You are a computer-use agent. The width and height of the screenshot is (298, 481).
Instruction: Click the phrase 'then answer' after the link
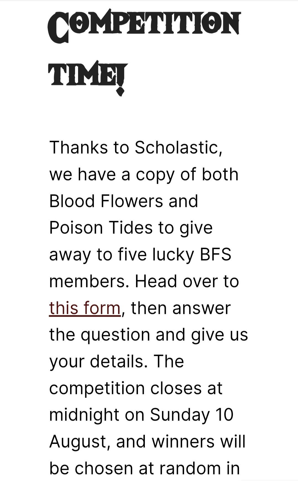[181, 308]
